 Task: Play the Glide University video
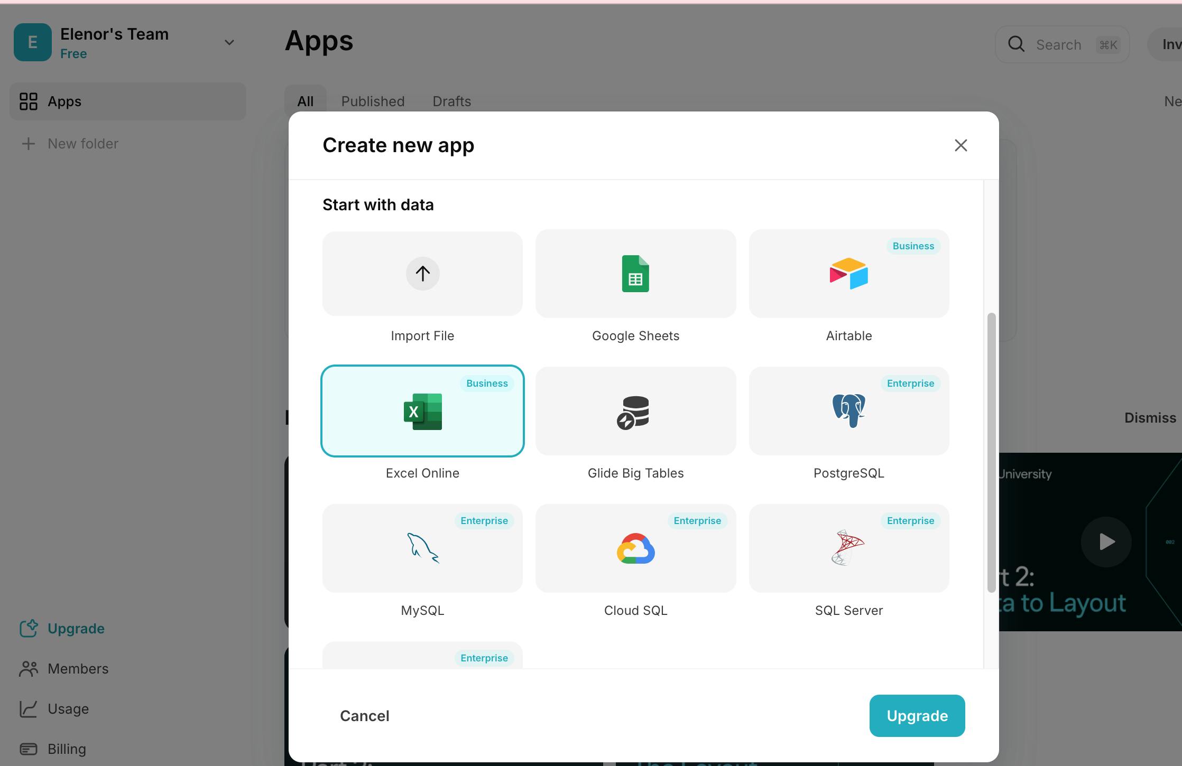pyautogui.click(x=1106, y=542)
